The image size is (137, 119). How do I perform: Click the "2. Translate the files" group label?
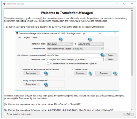coord(80,69)
